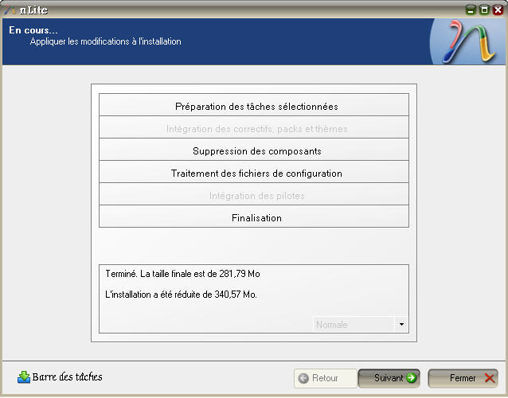Click the 'Appliquer les modifications à l'installation' subtitle
Image resolution: width=508 pixels, height=398 pixels.
tap(106, 41)
